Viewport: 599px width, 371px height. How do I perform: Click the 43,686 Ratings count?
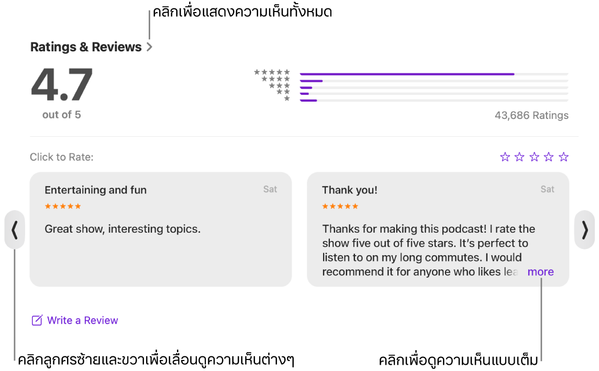pyautogui.click(x=531, y=115)
